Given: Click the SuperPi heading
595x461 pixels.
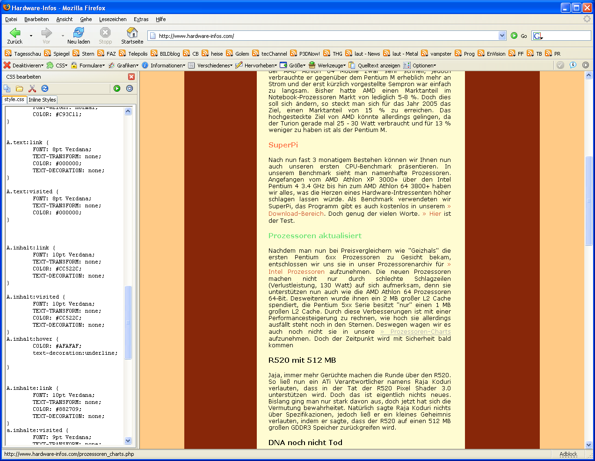Looking at the screenshot, I should 283,145.
